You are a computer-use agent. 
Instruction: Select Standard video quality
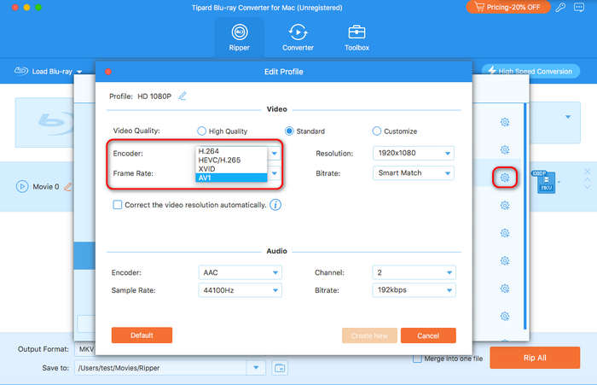point(304,131)
